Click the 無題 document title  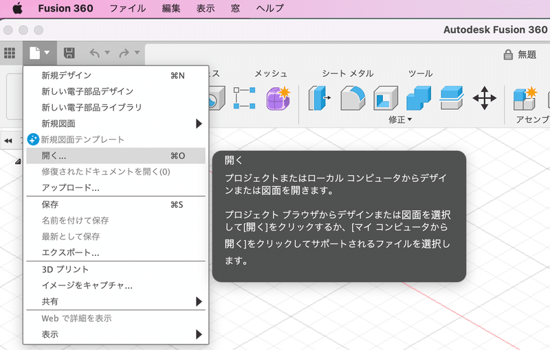[x=527, y=55]
